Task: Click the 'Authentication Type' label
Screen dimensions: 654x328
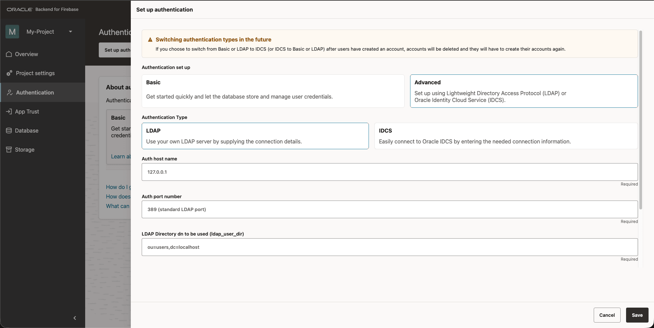Action: (x=165, y=117)
